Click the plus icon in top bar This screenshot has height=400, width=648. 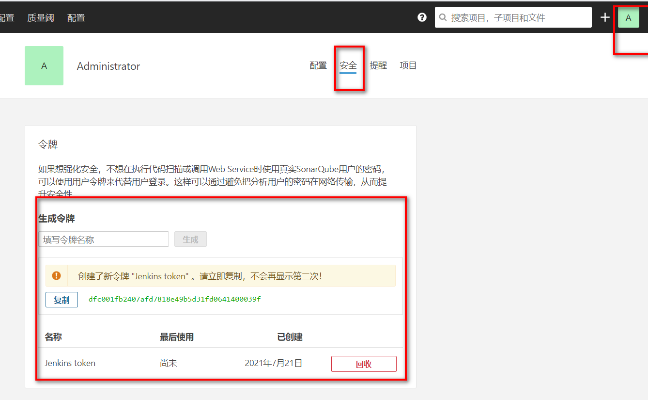point(605,17)
